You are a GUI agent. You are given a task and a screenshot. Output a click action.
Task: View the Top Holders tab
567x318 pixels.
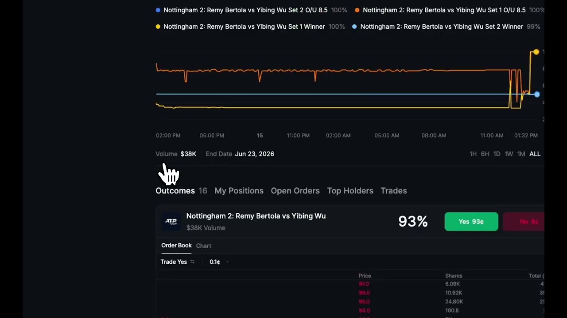point(350,191)
